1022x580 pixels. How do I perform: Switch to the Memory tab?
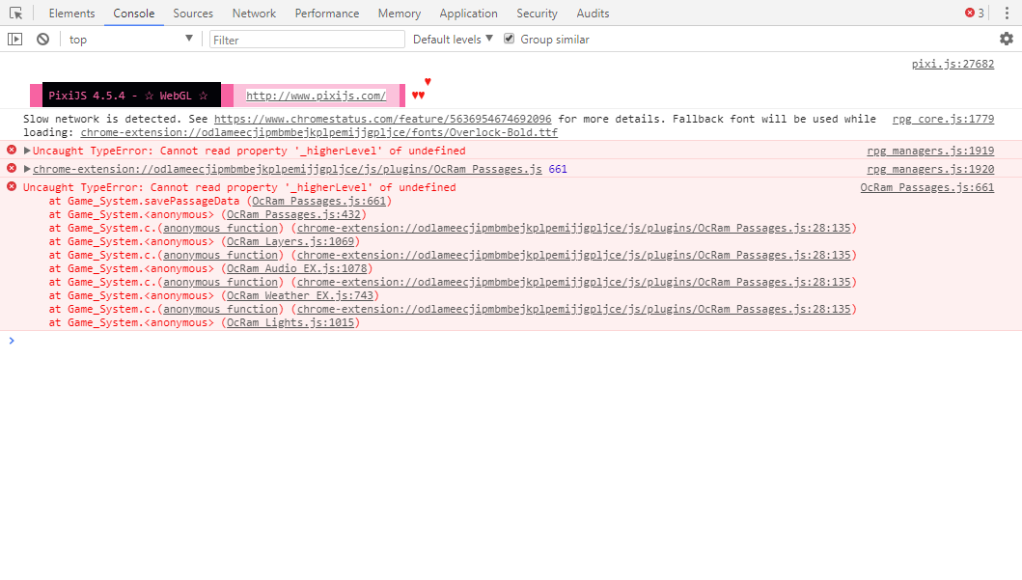[400, 14]
